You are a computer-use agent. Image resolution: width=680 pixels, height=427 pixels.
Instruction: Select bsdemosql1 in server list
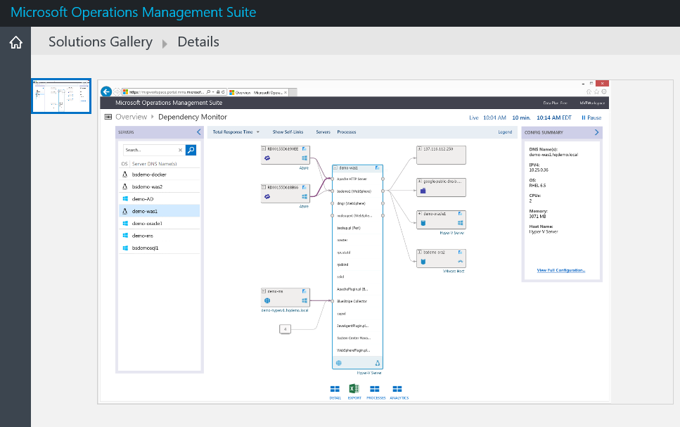(159, 248)
